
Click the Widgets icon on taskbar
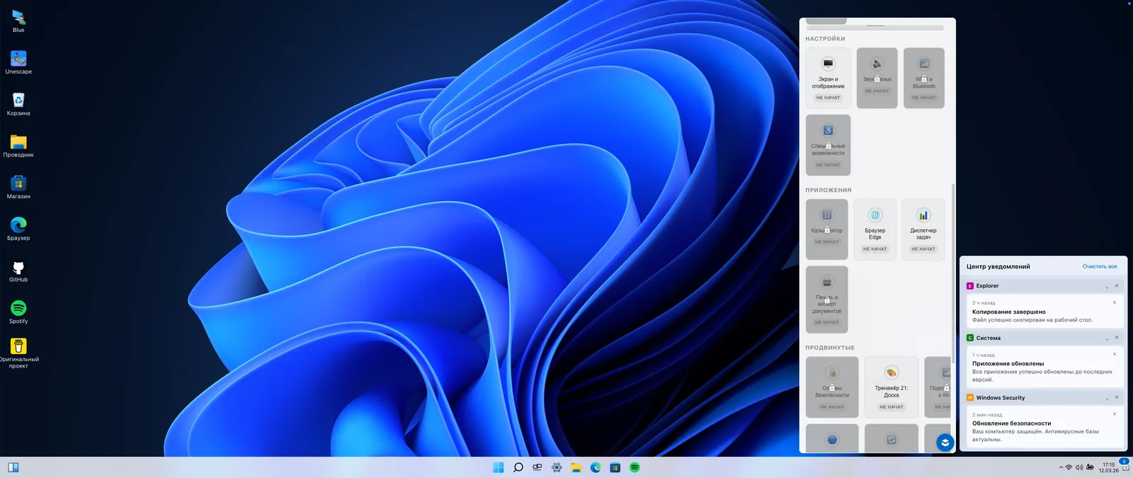(13, 467)
